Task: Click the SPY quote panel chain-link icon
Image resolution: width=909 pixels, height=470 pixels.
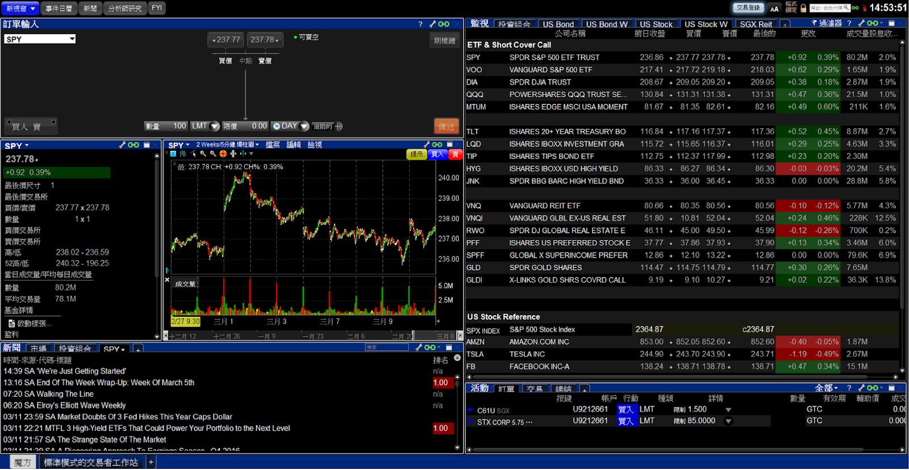Action: [134, 145]
